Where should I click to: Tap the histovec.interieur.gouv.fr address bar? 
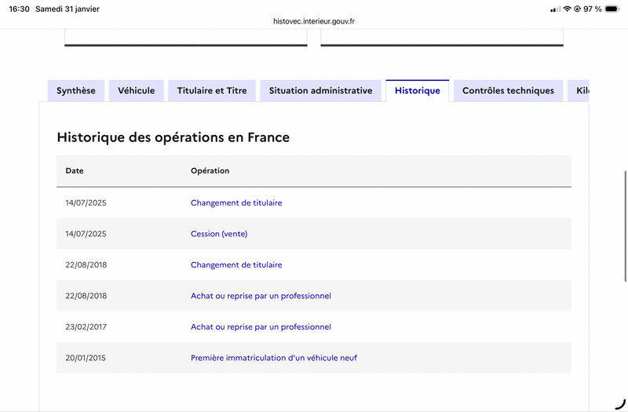tap(314, 22)
